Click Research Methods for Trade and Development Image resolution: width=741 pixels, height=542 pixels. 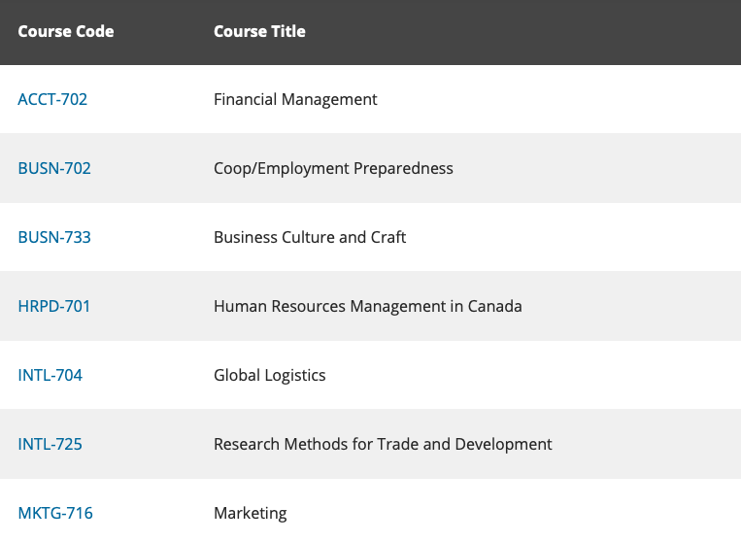click(x=383, y=444)
